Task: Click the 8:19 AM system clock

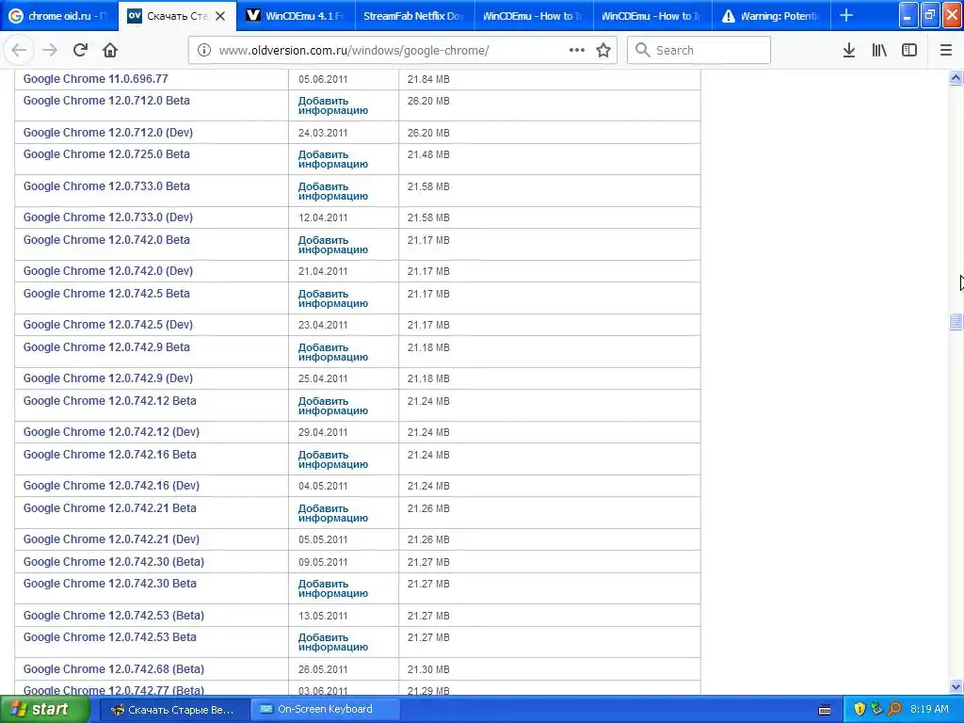Action: pos(929,710)
